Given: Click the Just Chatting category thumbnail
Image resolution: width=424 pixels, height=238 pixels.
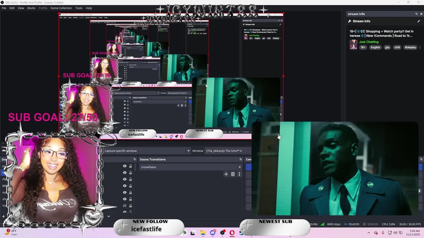Looking at the screenshot, I should (353, 45).
